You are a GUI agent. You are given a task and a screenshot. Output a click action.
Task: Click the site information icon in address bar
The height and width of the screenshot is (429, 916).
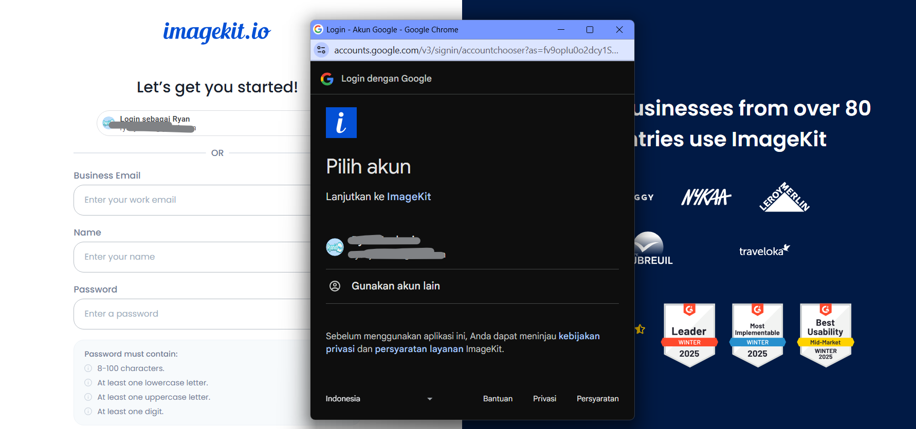coord(322,50)
